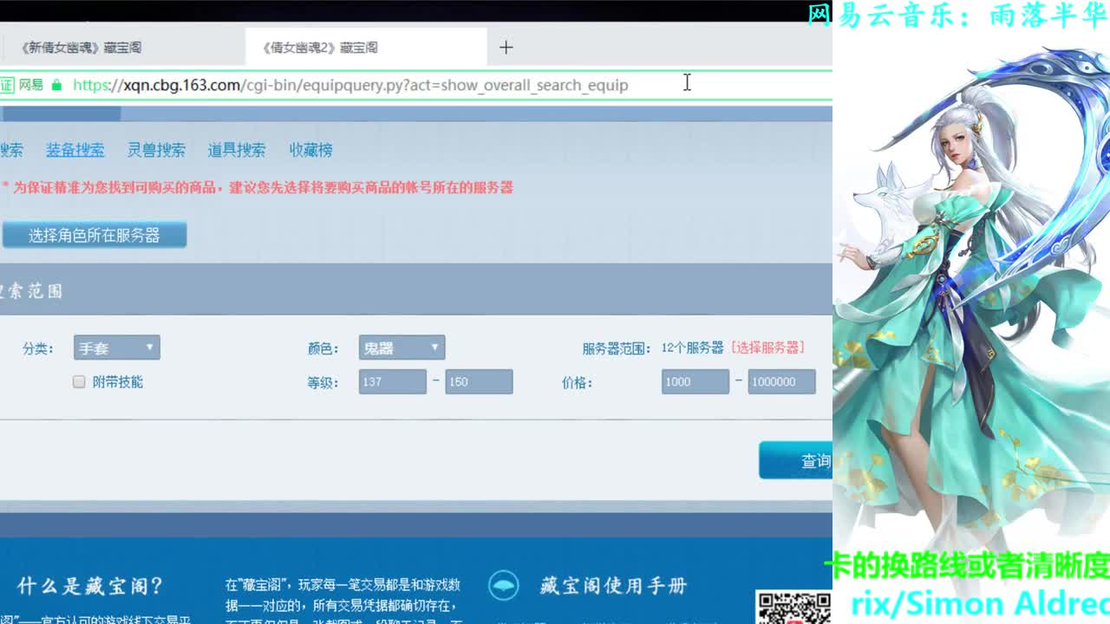
Task: Click the 选择角色所在服务器 button
Action: 95,234
